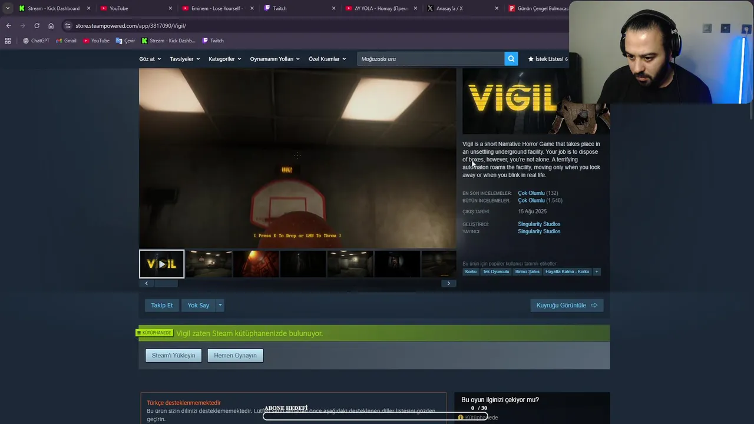Click the Hayatta Kalma - Korku tag

[x=567, y=271]
